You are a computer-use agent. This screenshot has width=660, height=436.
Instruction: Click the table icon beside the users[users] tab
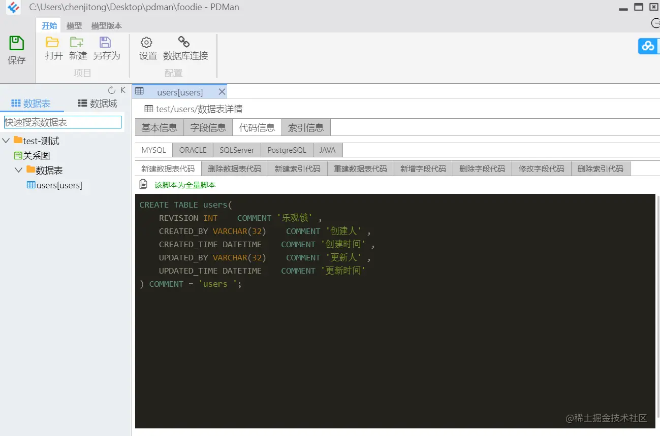tap(139, 91)
